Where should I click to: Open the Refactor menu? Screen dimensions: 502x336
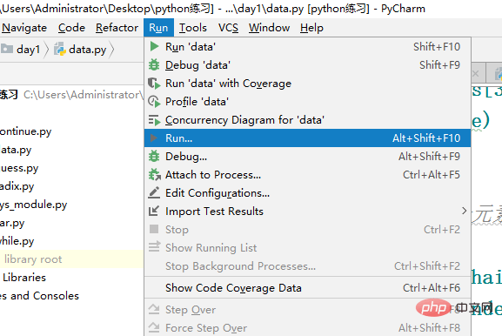point(117,28)
